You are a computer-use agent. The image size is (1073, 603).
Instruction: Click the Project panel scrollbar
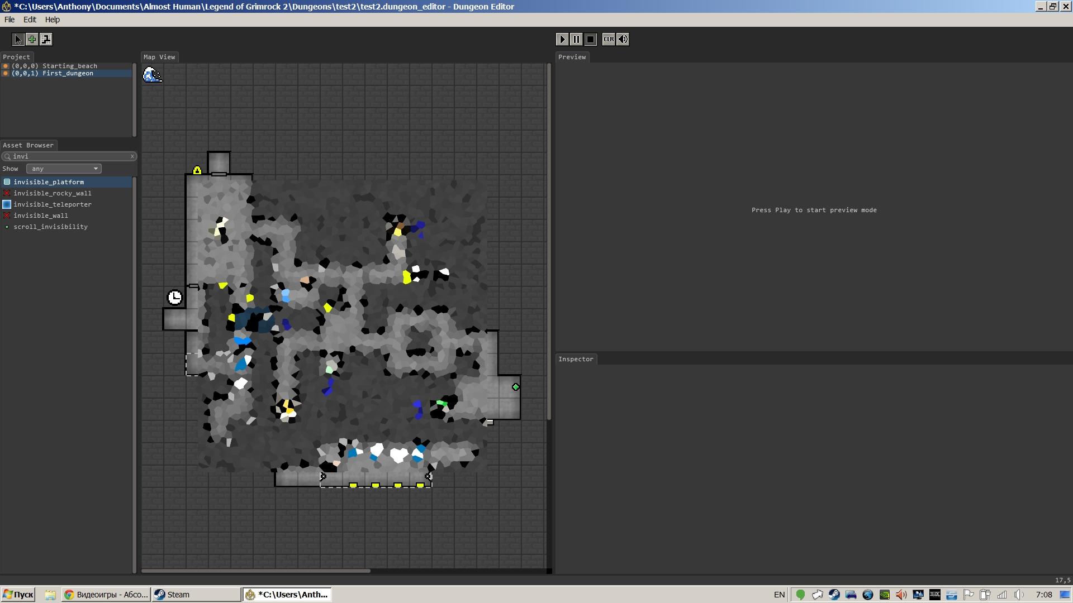coord(134,99)
